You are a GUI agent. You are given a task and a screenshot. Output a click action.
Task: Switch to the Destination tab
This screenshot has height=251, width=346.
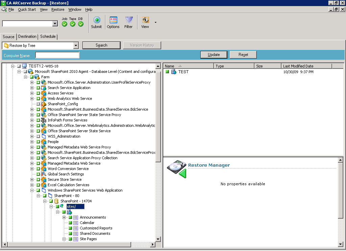27,36
